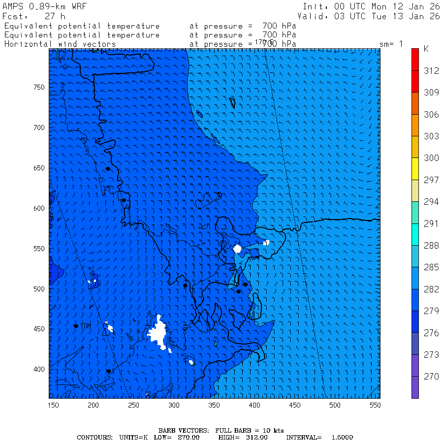
Task: Pick the bright red colorbar segment above 309
Action: coord(415,81)
